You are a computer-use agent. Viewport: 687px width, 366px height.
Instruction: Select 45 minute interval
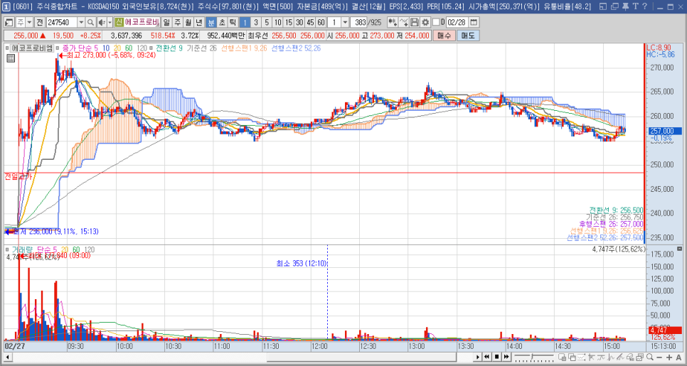[x=310, y=22]
